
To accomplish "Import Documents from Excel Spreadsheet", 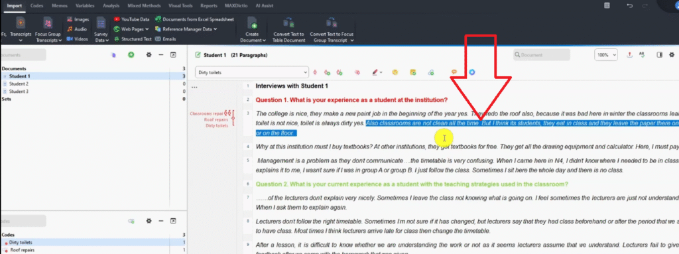I will pyautogui.click(x=195, y=19).
